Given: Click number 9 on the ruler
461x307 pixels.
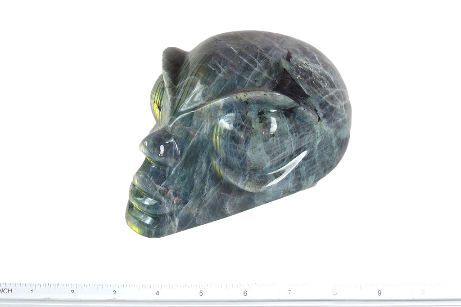Looking at the screenshot, I should tap(380, 293).
